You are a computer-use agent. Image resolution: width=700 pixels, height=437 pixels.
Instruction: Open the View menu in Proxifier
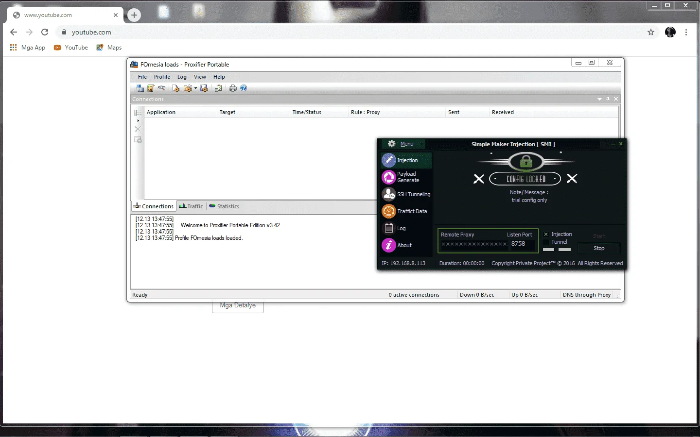200,77
